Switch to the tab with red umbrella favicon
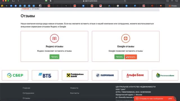 coord(101,6)
